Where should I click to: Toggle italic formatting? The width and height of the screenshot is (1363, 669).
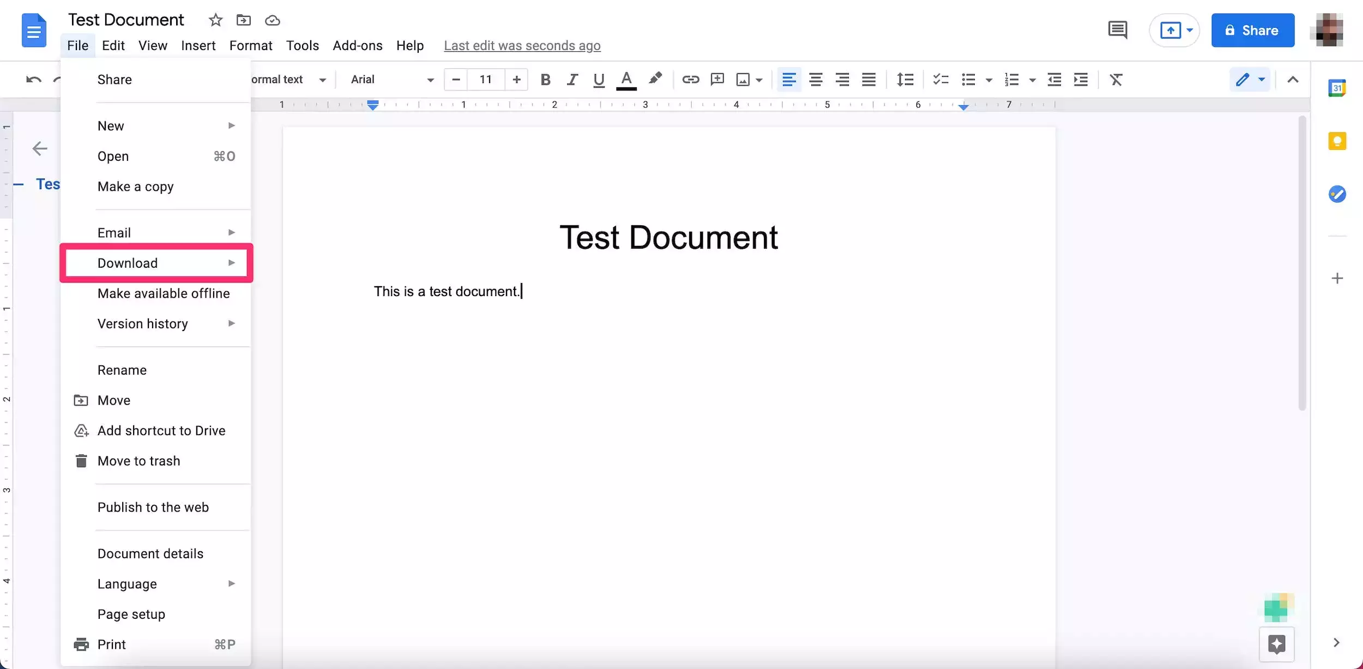[x=571, y=80]
